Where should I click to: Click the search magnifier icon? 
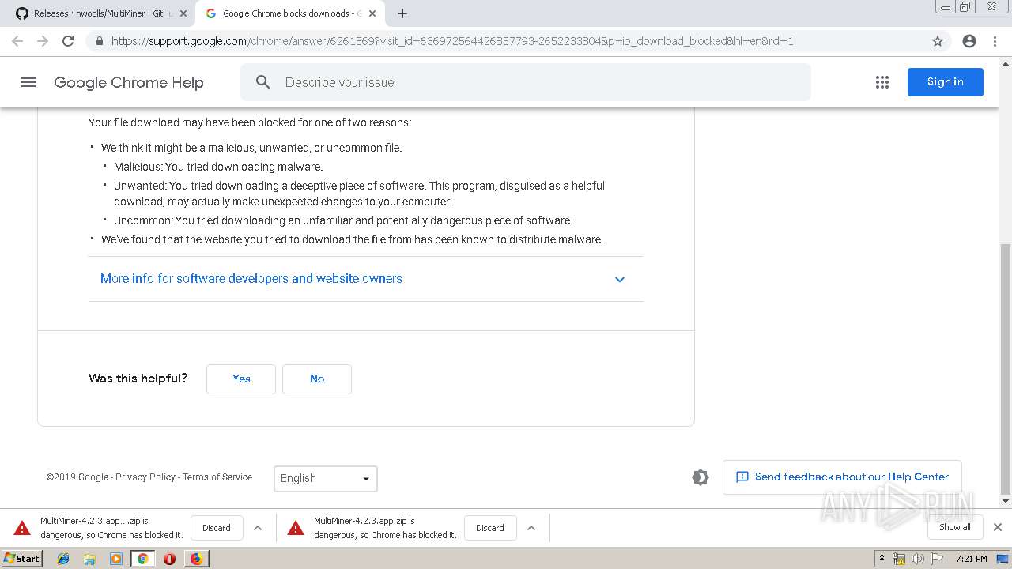[x=263, y=82]
